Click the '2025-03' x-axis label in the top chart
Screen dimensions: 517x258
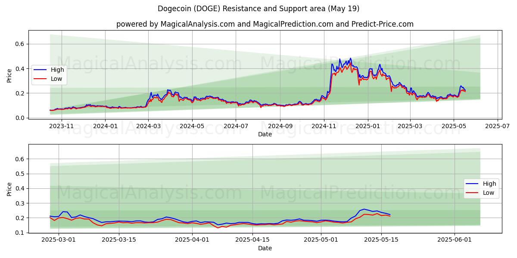[x=410, y=126]
